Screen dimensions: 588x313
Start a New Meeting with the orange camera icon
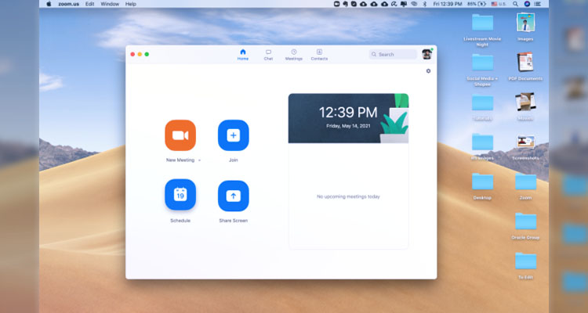180,135
